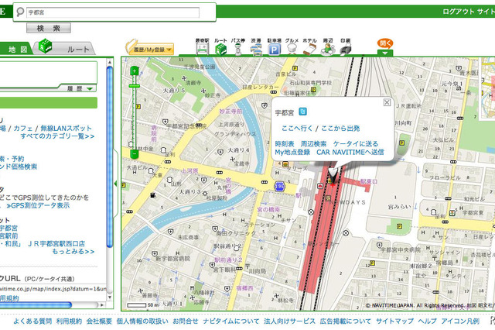Zoom out with the green minus button
Image resolution: width=495 pixels, height=330 pixels.
tap(134, 154)
